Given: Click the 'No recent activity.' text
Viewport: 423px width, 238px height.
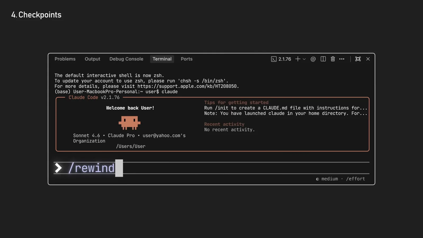Looking at the screenshot, I should (229, 130).
